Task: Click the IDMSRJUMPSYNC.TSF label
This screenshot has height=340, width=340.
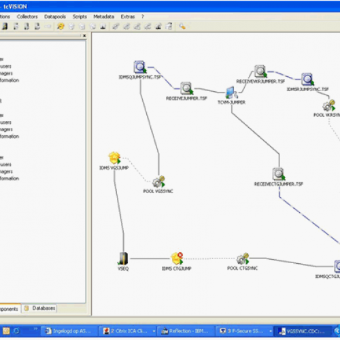Action: tap(307, 89)
